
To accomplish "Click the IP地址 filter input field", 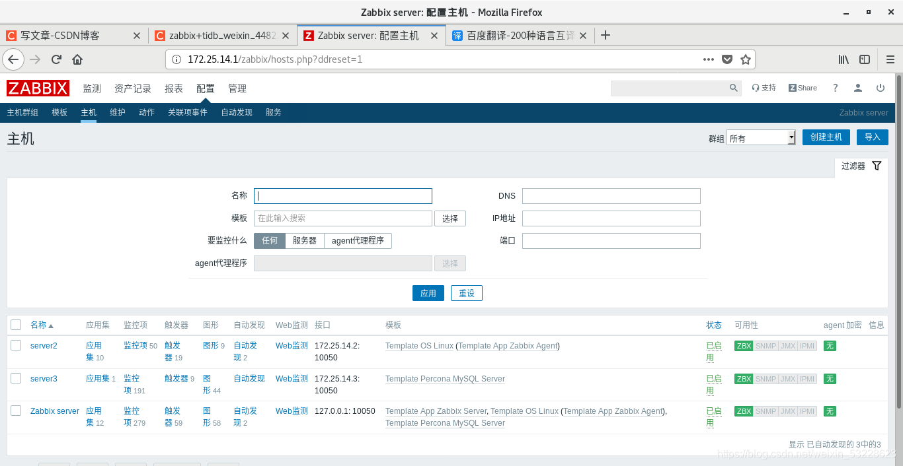I will [x=611, y=218].
